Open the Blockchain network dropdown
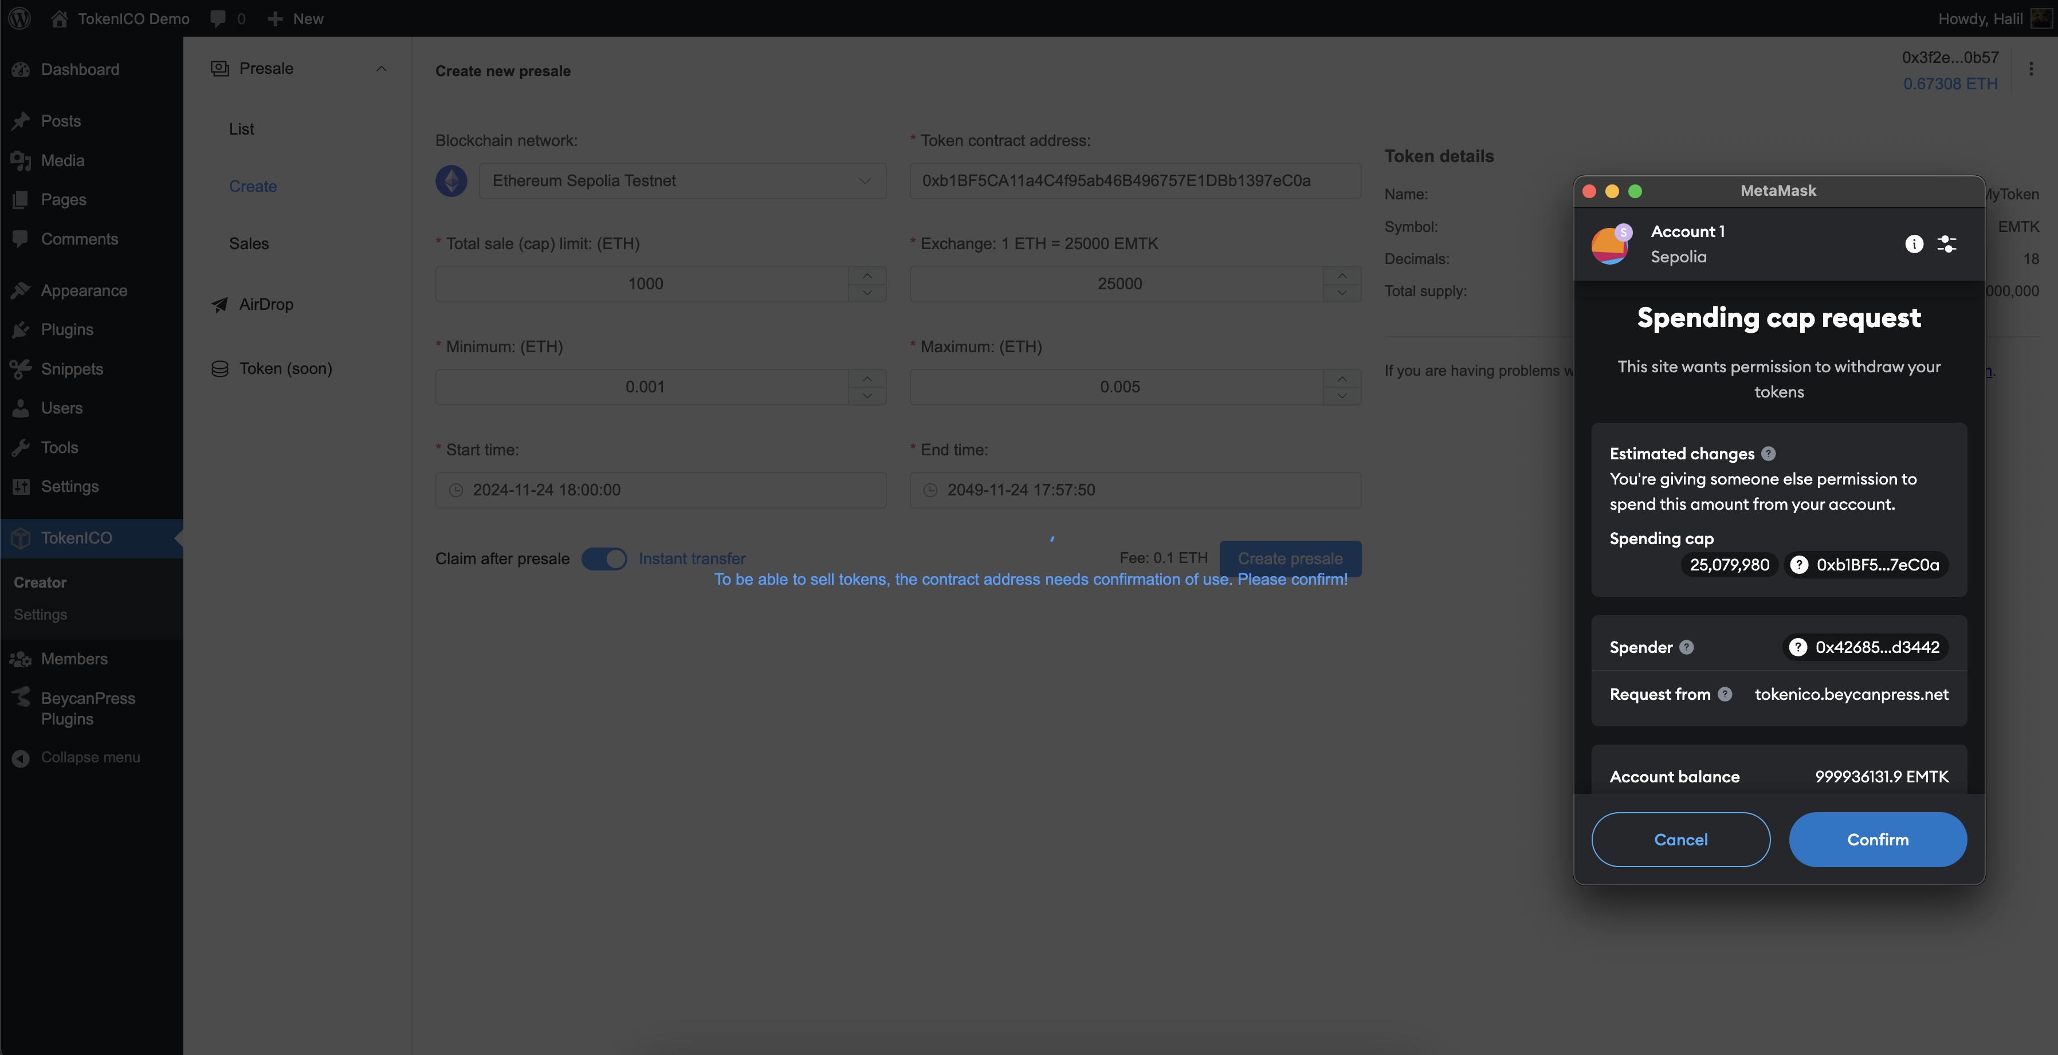Image resolution: width=2058 pixels, height=1055 pixels. pyautogui.click(x=682, y=180)
